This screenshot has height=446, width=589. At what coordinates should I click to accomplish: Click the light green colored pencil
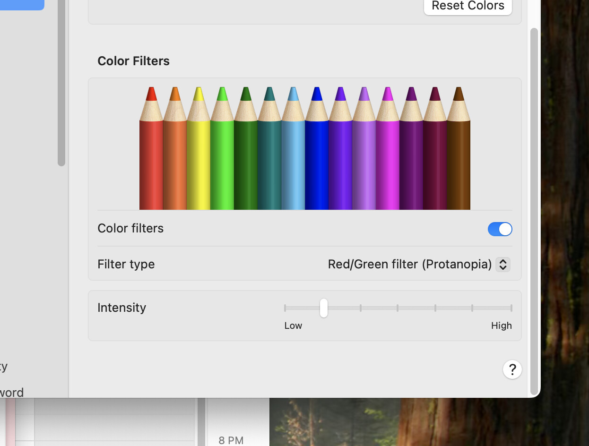pyautogui.click(x=222, y=161)
